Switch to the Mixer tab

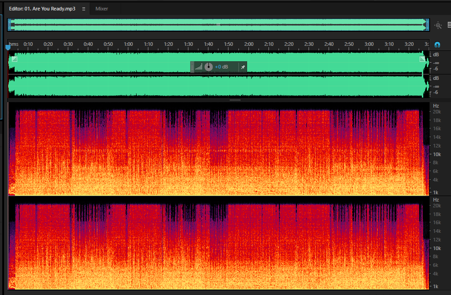pos(101,9)
